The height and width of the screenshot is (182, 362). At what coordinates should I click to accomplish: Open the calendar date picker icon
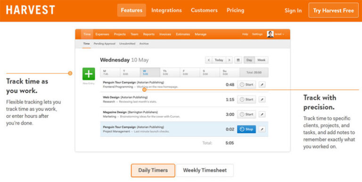click(238, 60)
